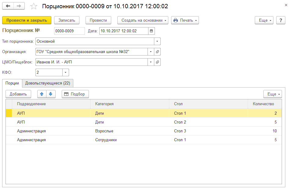Expand the ЦМО/Пищеблок dropdown arrow

[151, 62]
